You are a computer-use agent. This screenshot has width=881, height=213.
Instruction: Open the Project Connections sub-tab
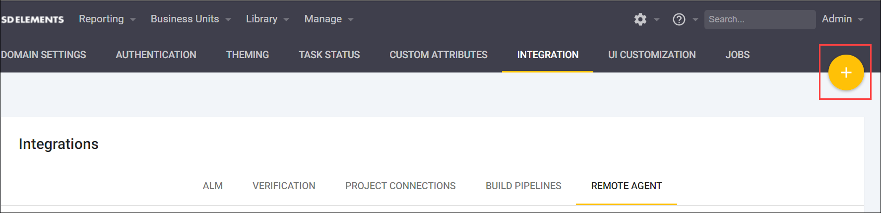[x=400, y=186]
